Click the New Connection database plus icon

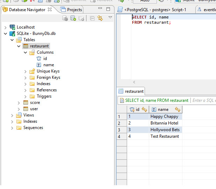click(x=73, y=18)
